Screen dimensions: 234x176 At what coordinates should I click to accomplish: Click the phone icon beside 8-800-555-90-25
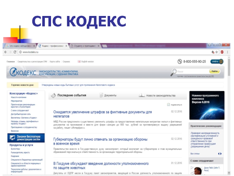click(180, 62)
